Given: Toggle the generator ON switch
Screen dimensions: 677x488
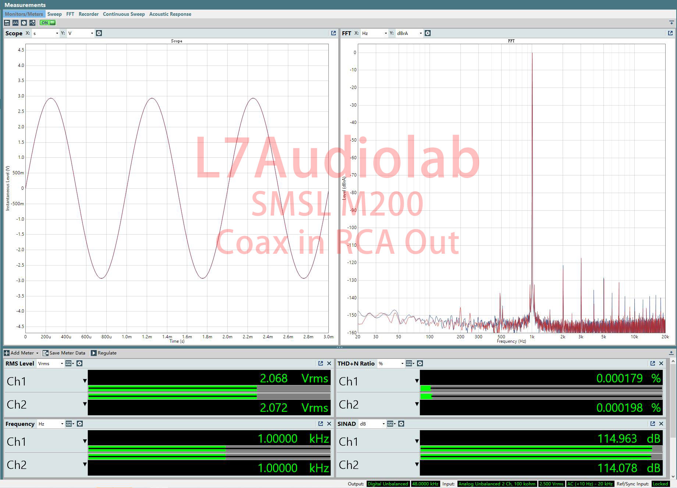Looking at the screenshot, I should point(48,23).
